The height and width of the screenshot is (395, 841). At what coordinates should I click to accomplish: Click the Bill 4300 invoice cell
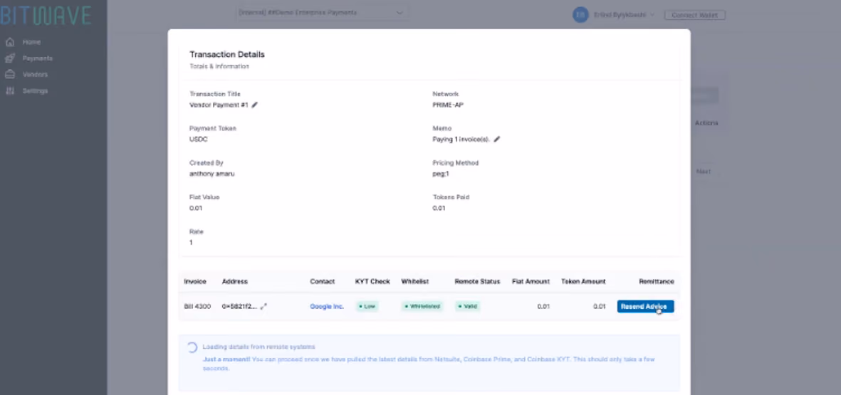point(197,307)
